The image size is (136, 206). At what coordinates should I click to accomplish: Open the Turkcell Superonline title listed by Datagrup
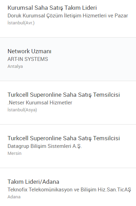pyautogui.click(x=64, y=138)
